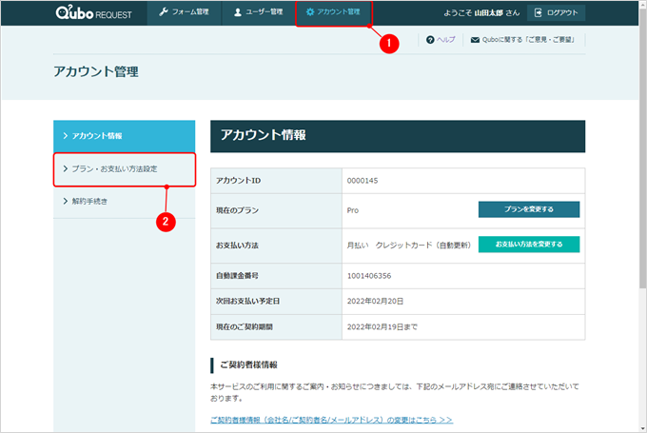This screenshot has width=647, height=433.
Task: Click the アカウント管理 page title
Action: click(x=96, y=71)
